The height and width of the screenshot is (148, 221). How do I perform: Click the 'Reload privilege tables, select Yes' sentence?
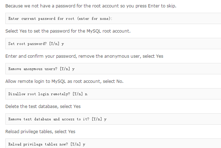point(40,131)
